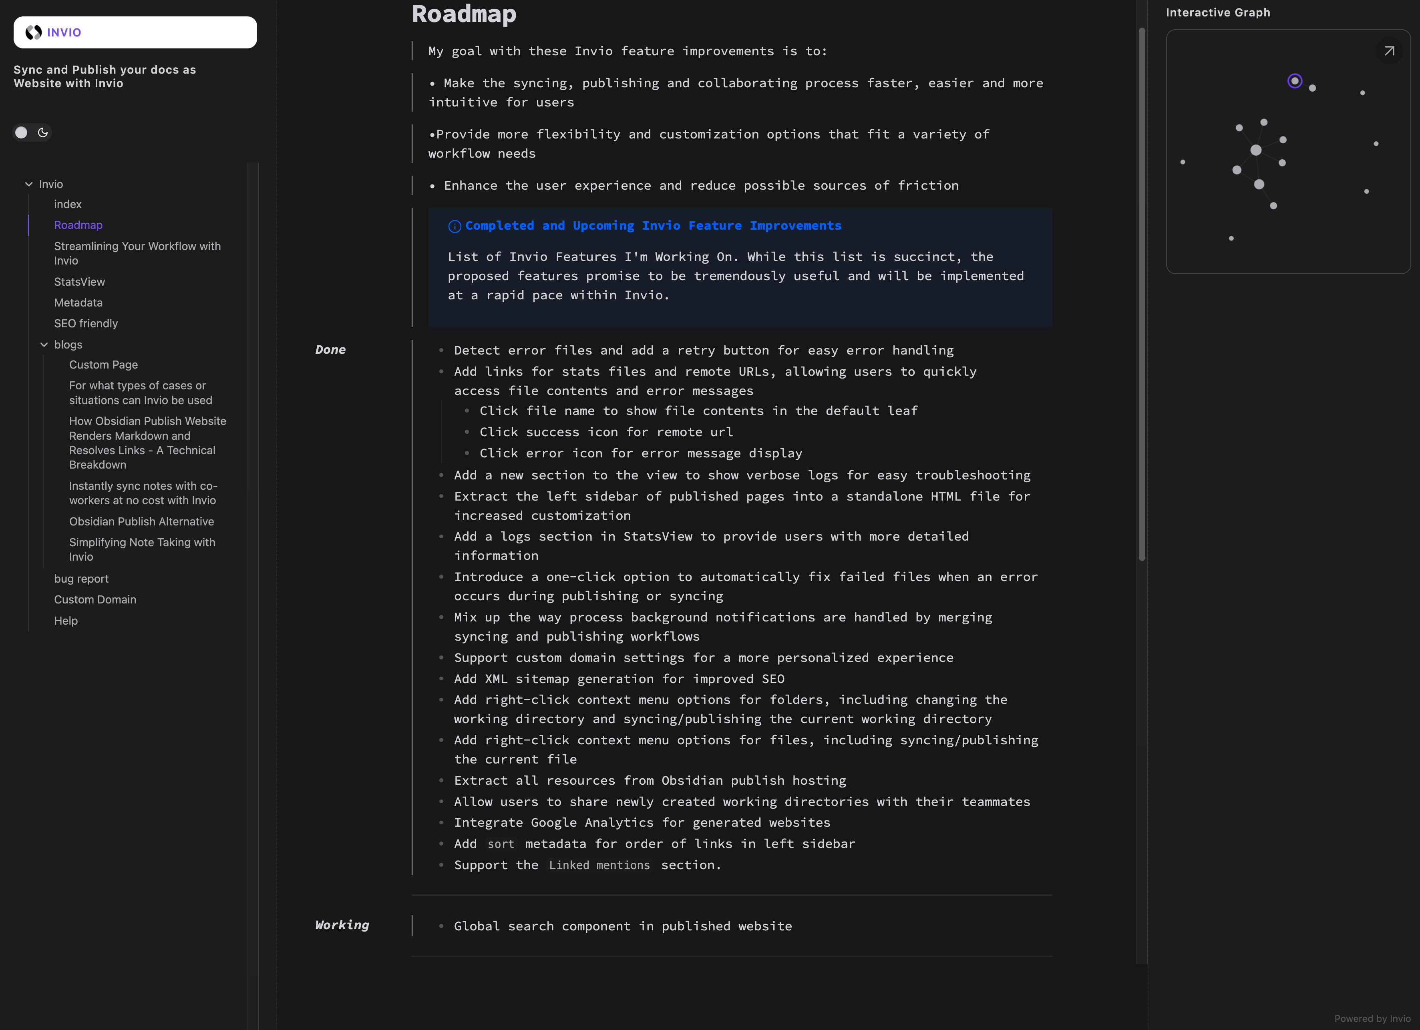Open Simplifying Note Taking with Invio

coord(142,549)
